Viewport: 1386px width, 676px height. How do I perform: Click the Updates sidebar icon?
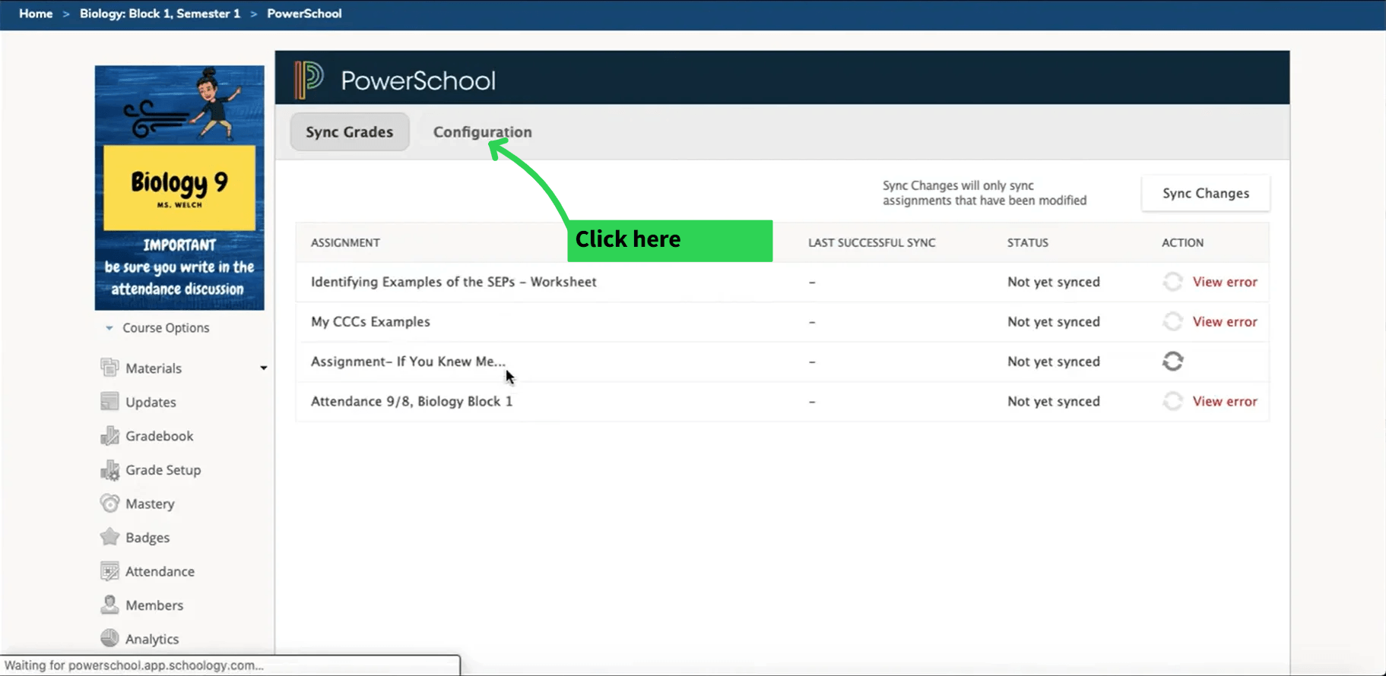coord(109,402)
